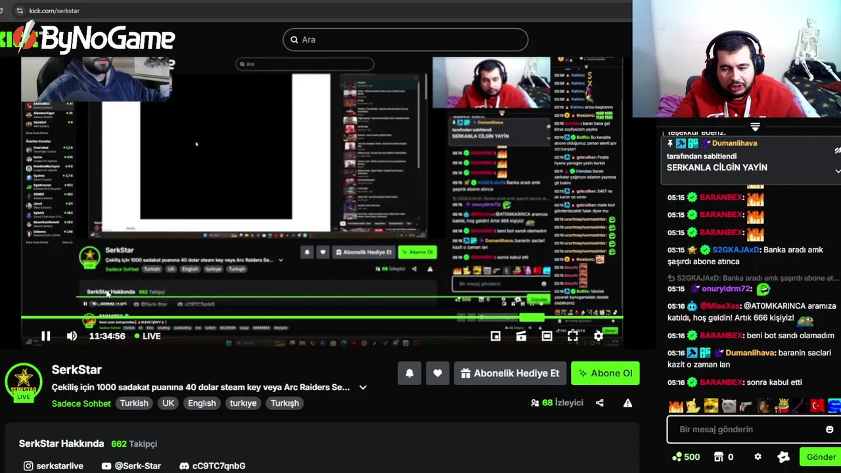Collapse pinned message chevron
This screenshot has height=473, width=841.
838,171
